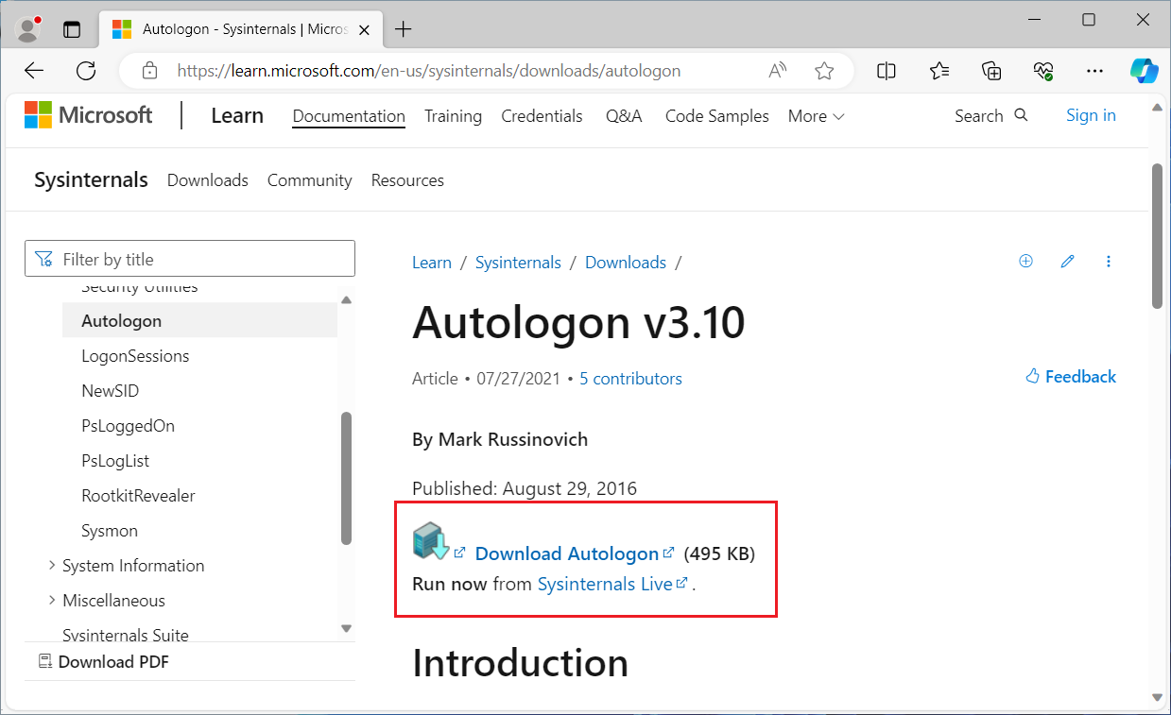Select Autologon in the sidebar

click(x=199, y=321)
